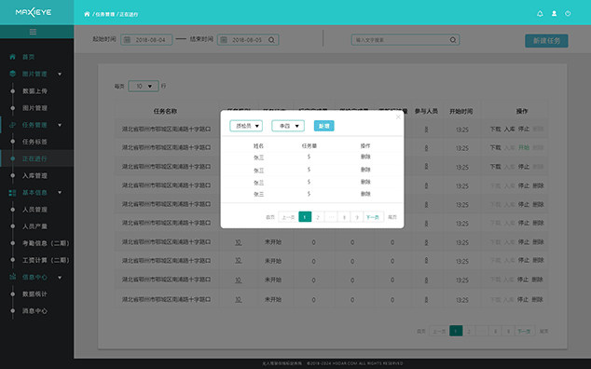The height and width of the screenshot is (369, 591).
Task: Click 上一页 in the dialog pagination
Action: coord(288,217)
